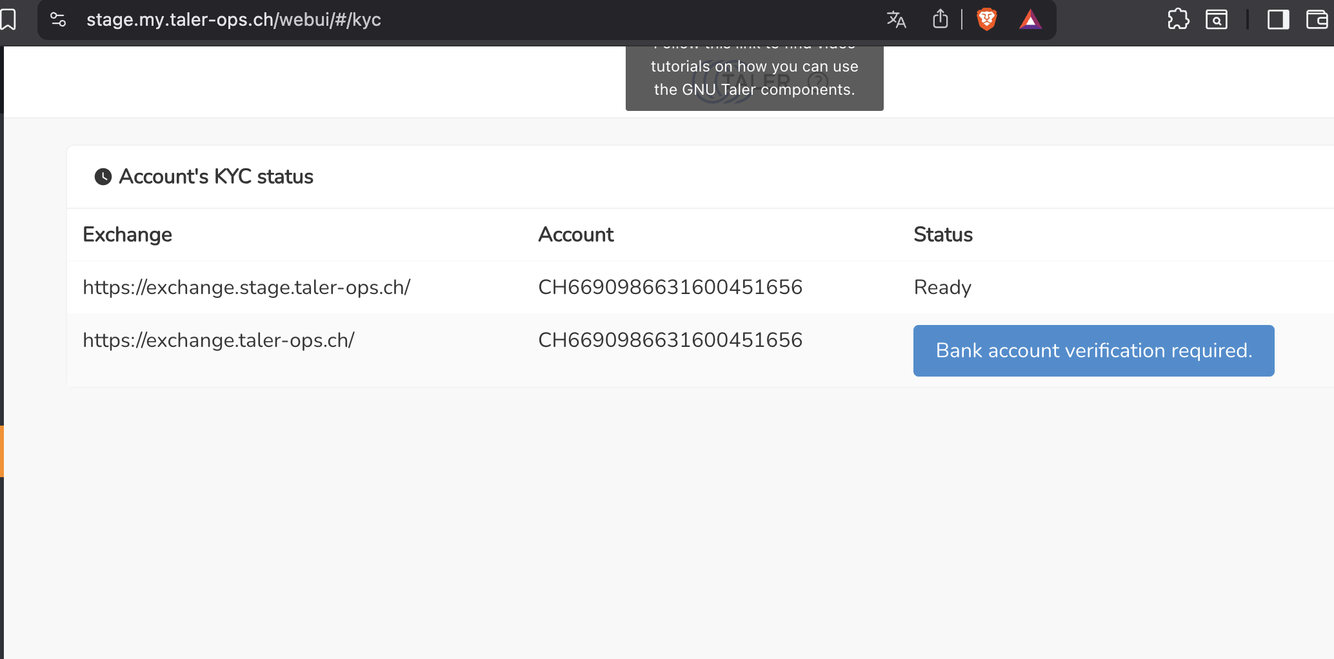The image size is (1334, 659).
Task: Click the Account column header
Action: 576,235
